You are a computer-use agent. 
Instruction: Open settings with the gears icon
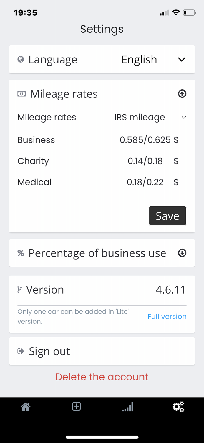tap(178, 407)
